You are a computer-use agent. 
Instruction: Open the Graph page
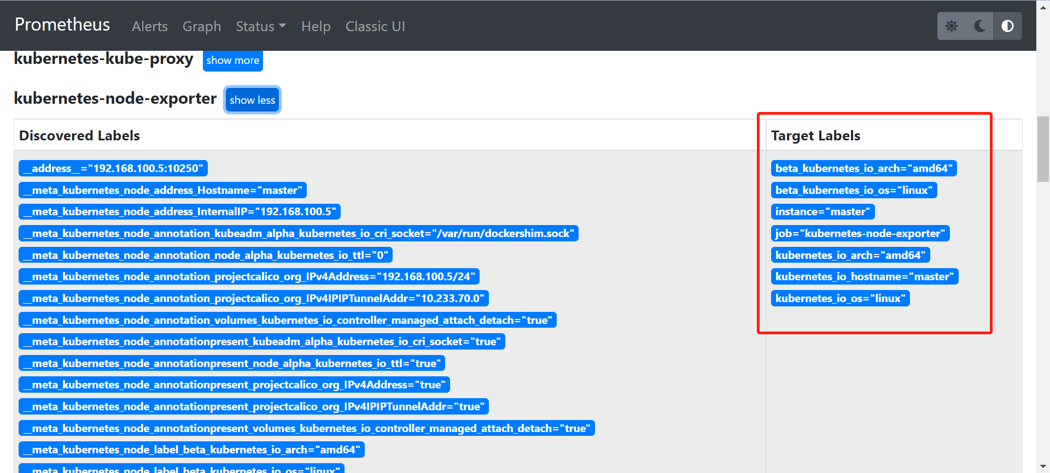pos(202,26)
